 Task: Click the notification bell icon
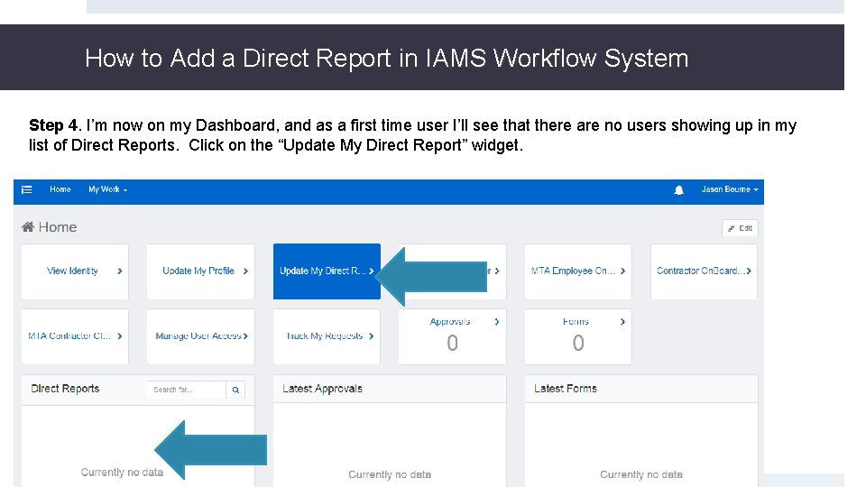(x=678, y=190)
